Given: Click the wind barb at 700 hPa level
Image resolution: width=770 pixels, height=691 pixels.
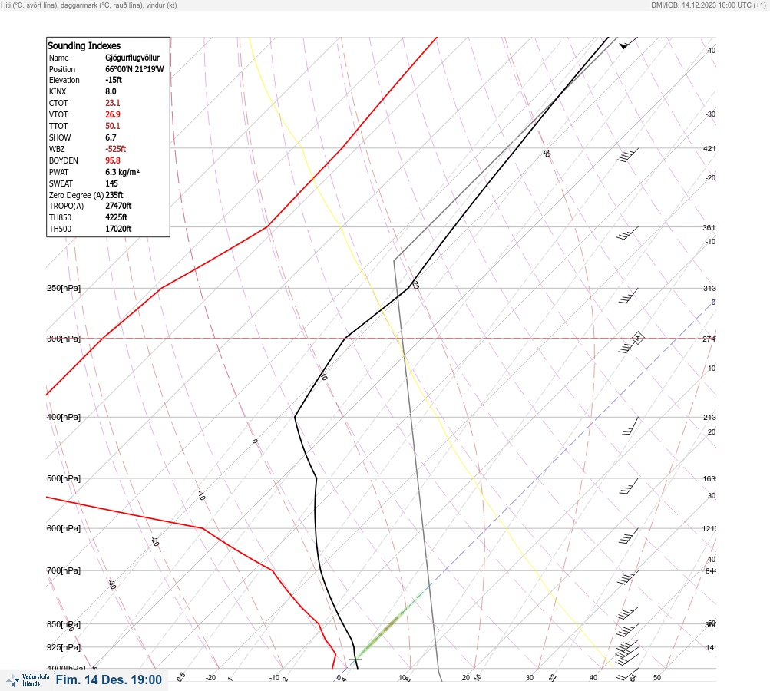Looking at the screenshot, I should 627,577.
